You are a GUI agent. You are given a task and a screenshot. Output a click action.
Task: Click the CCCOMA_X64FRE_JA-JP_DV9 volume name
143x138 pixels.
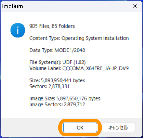[x=96, y=68]
